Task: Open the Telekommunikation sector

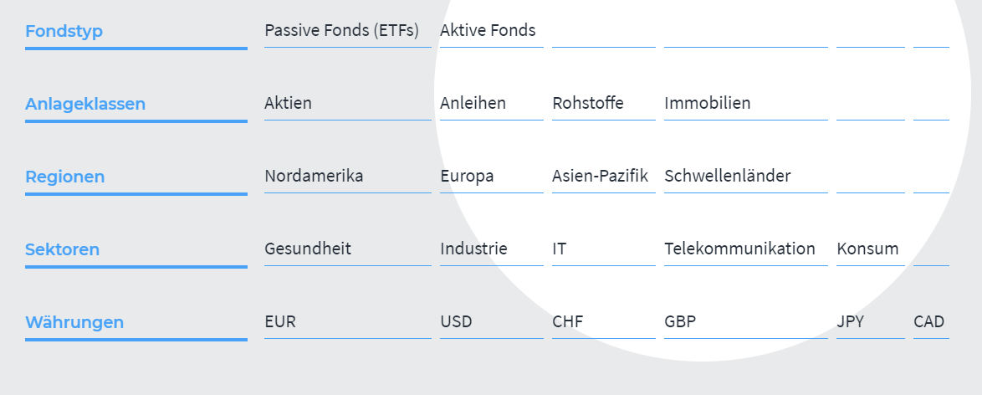Action: point(739,249)
